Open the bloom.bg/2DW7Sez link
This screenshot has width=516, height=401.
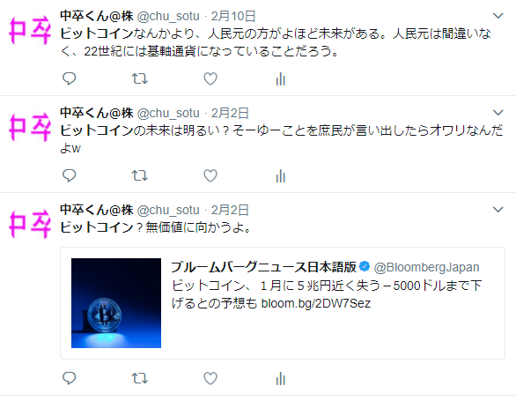pyautogui.click(x=316, y=303)
